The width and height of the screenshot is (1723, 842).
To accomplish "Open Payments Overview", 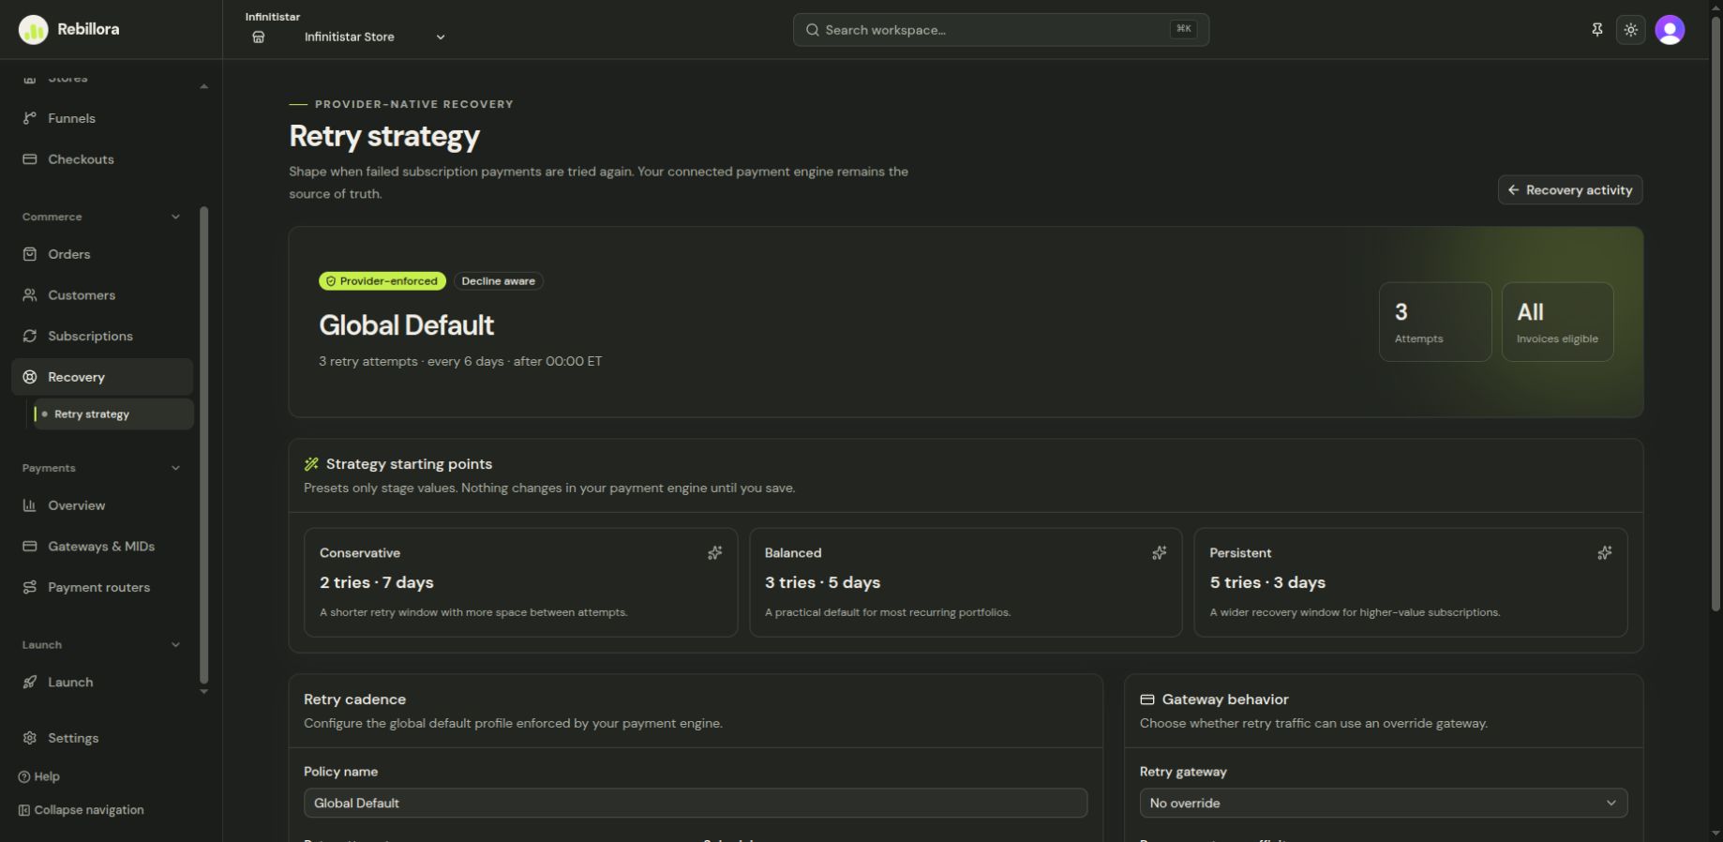I will pos(101,505).
